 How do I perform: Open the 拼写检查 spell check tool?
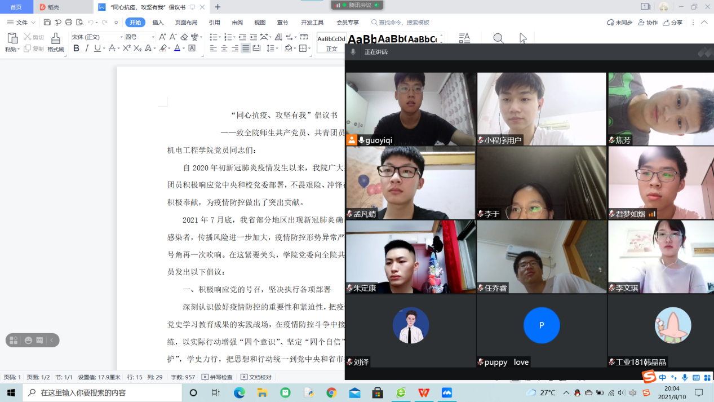217,378
